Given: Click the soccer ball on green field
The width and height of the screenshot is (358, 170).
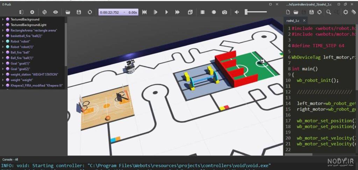Looking at the screenshot, I should [262, 62].
